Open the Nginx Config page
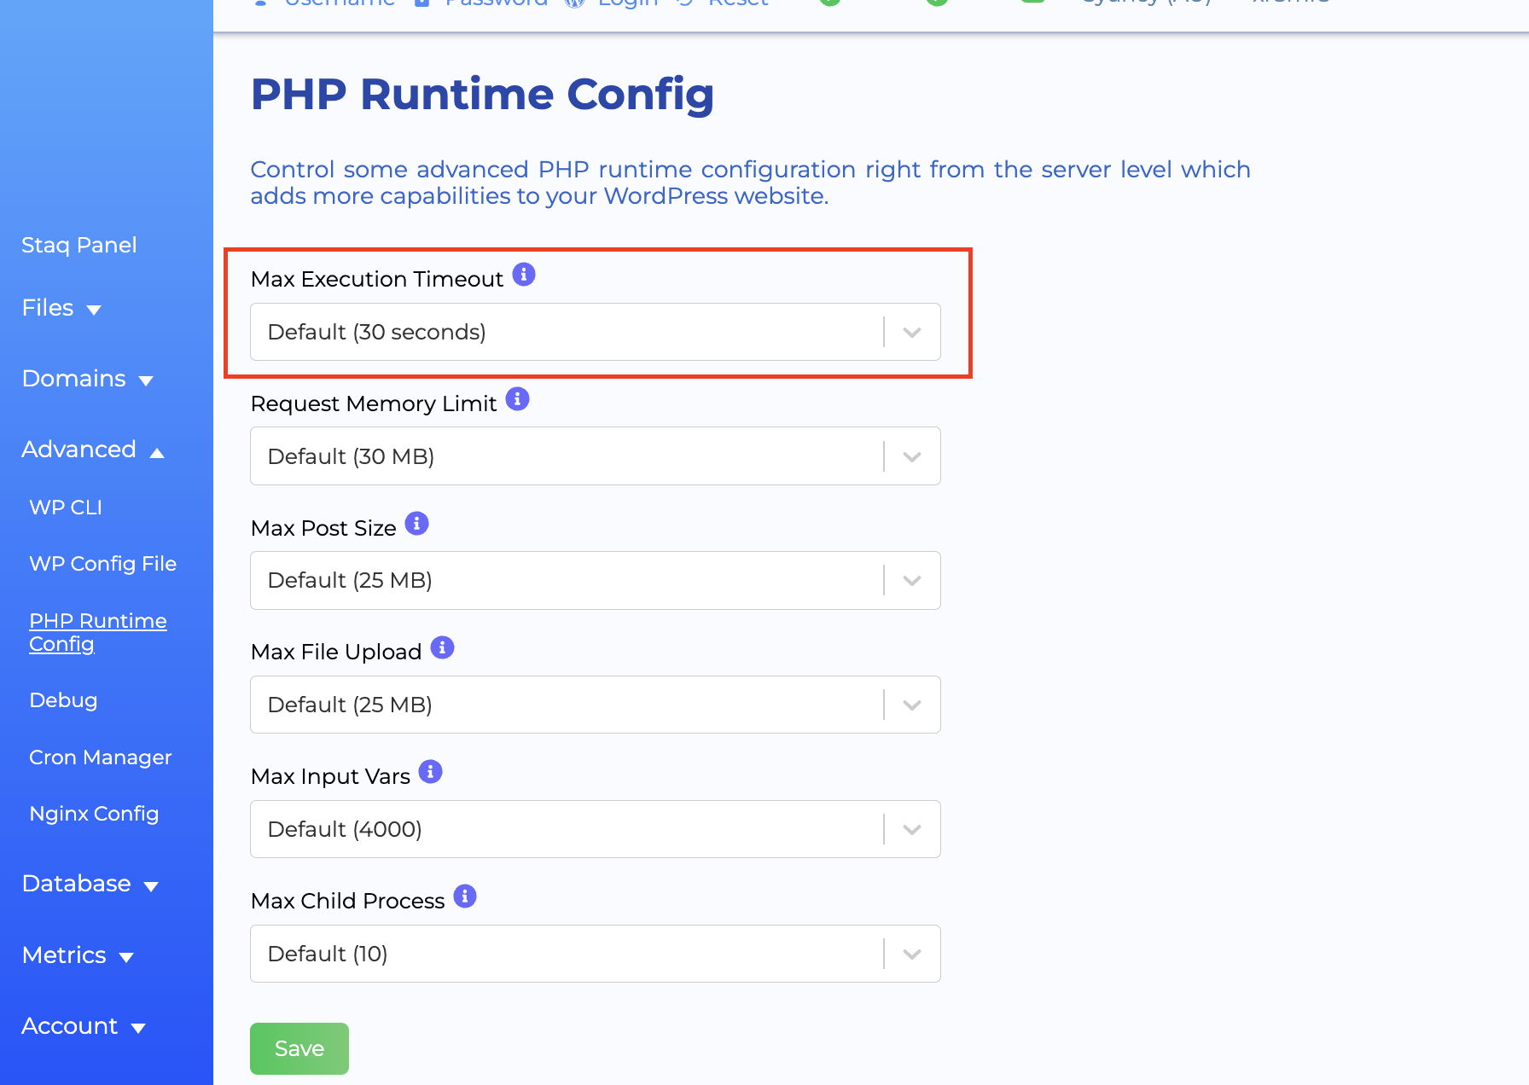This screenshot has height=1085, width=1529. pyautogui.click(x=94, y=814)
